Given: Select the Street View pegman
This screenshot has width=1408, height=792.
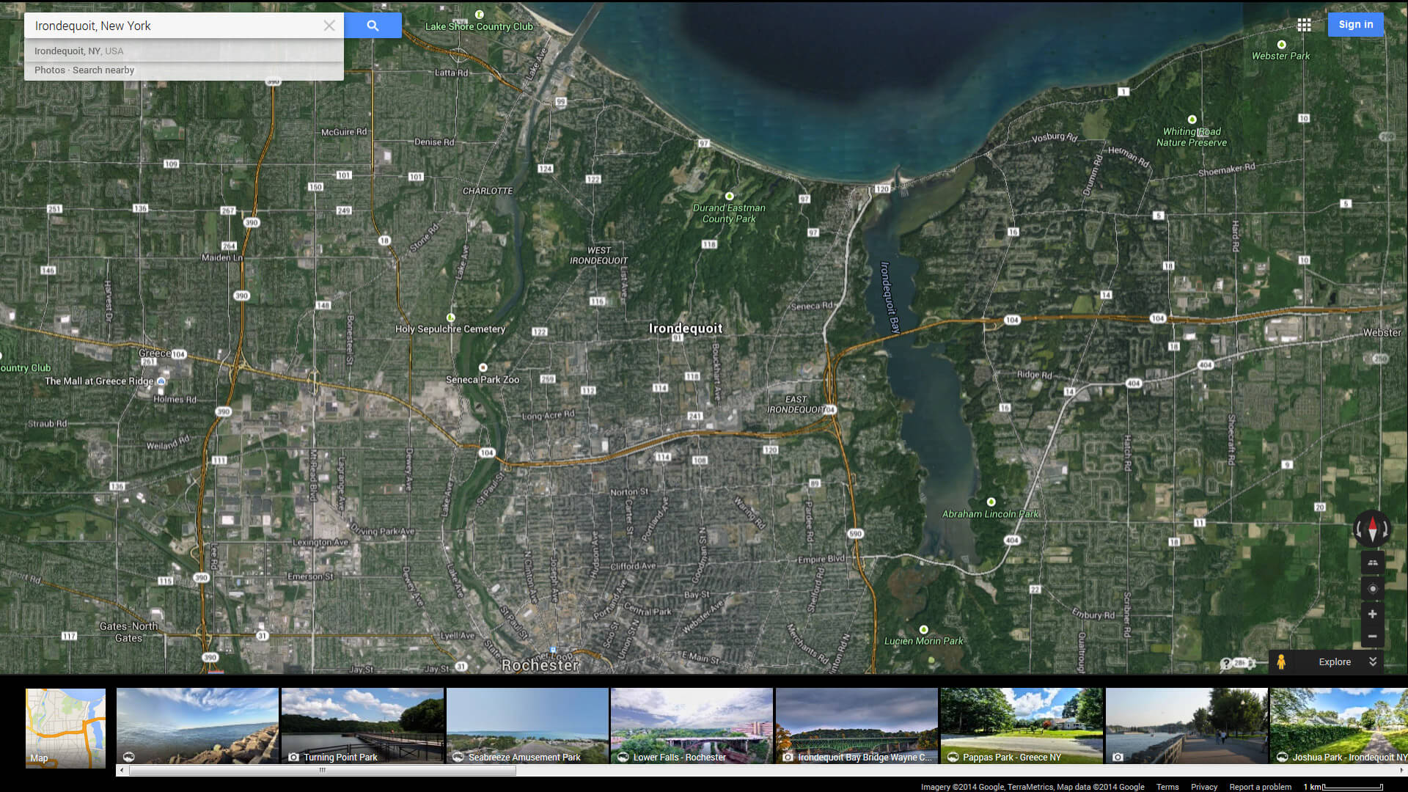Looking at the screenshot, I should tap(1281, 661).
